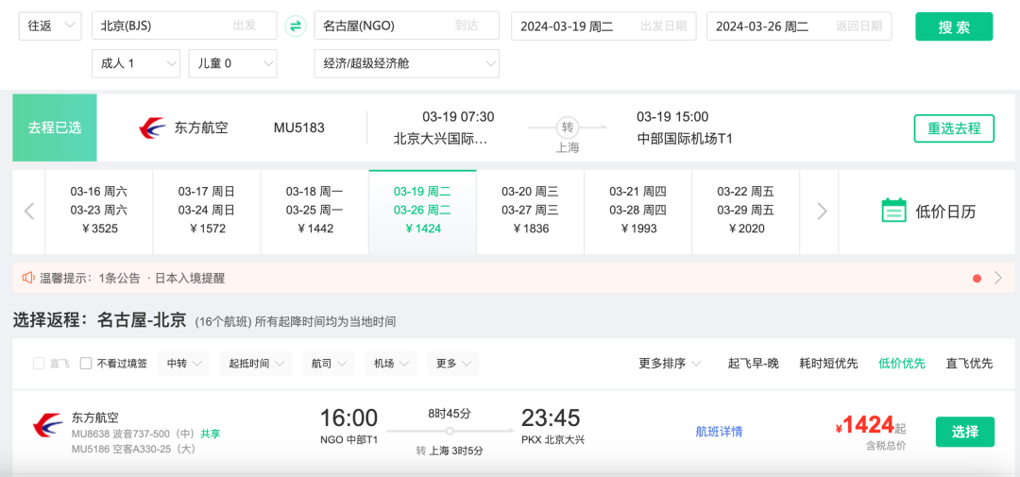Screen dimensions: 1020x477
Task: Show previous dates in price strip
Action: 29,212
